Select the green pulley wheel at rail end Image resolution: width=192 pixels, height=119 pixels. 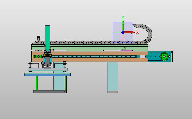coord(164,56)
